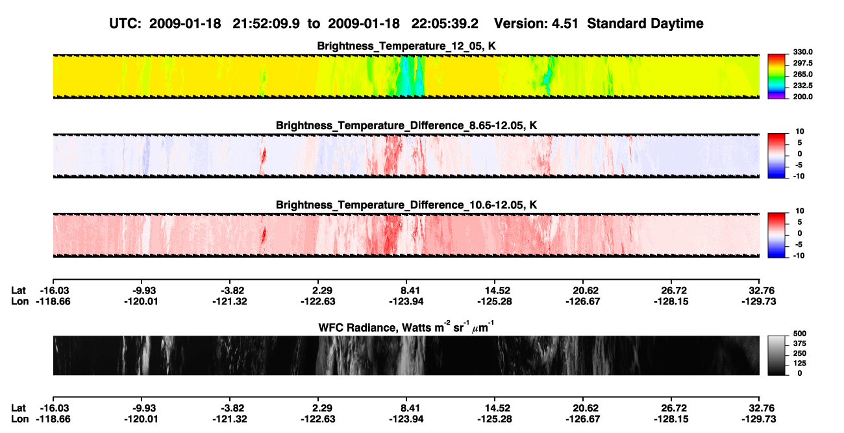
Task: Click the rainbow color bar for 12.05 brightness temperature
Action: click(x=777, y=77)
